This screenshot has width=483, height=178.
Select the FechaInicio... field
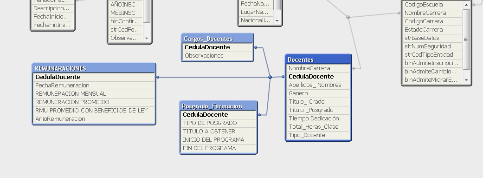tap(53, 17)
